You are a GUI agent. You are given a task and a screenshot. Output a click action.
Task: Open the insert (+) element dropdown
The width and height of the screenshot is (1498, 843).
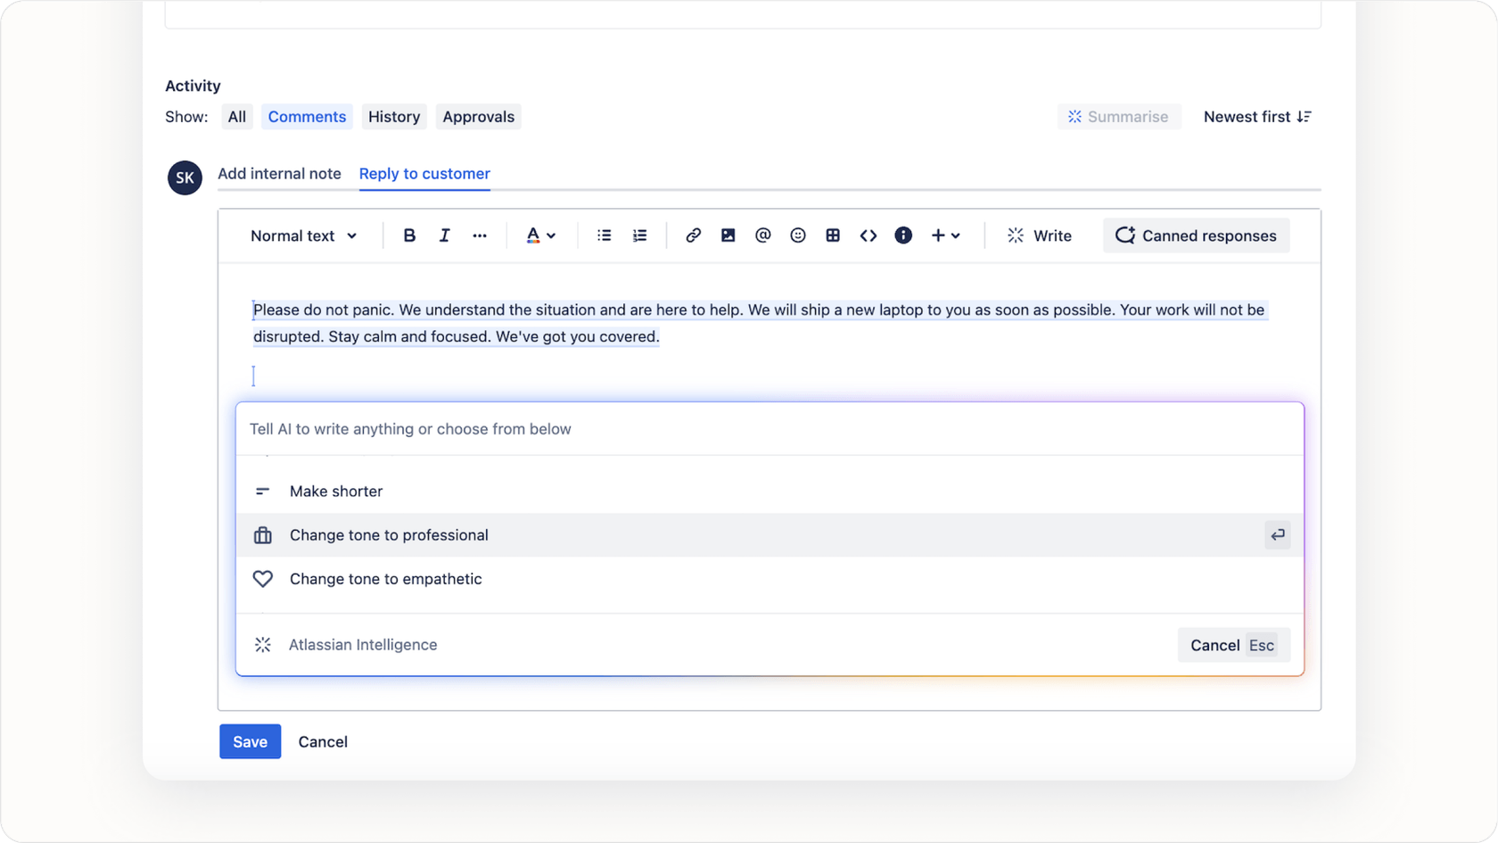[x=946, y=236]
